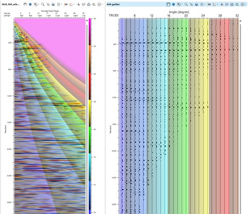Toggle the crosshair cursor in the left window

79,5
